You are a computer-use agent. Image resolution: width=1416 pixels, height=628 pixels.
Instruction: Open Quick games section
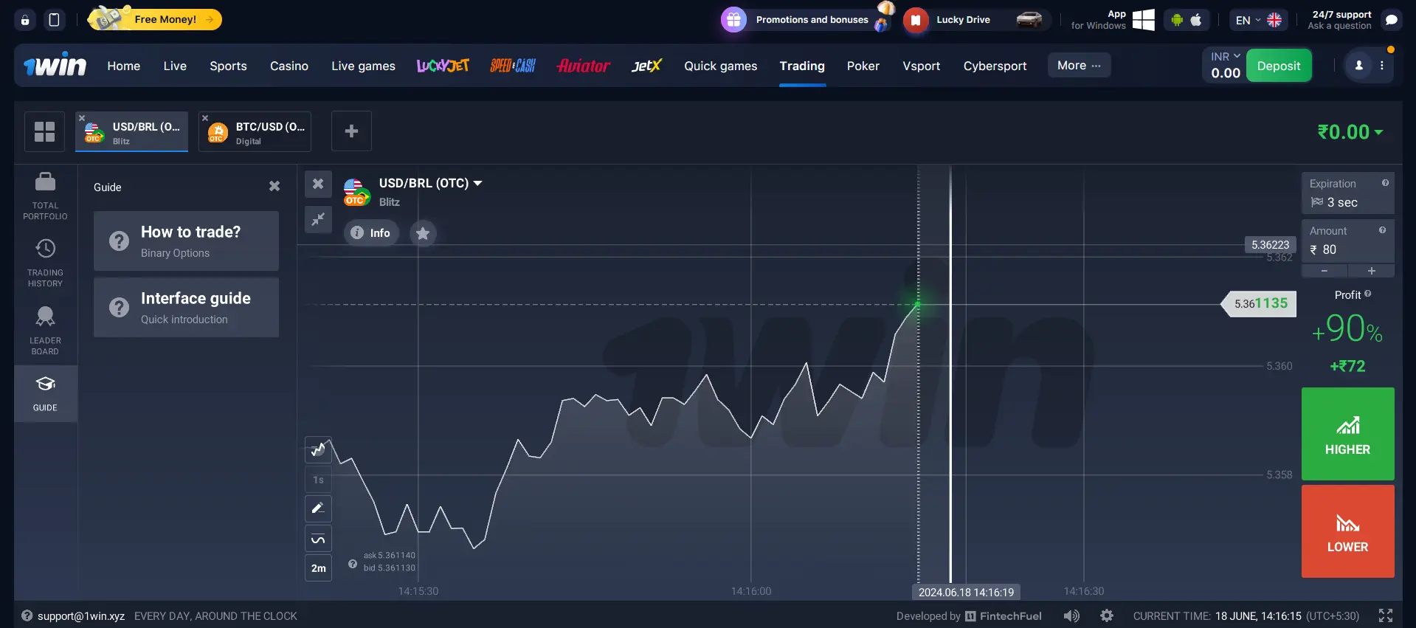pyautogui.click(x=720, y=66)
